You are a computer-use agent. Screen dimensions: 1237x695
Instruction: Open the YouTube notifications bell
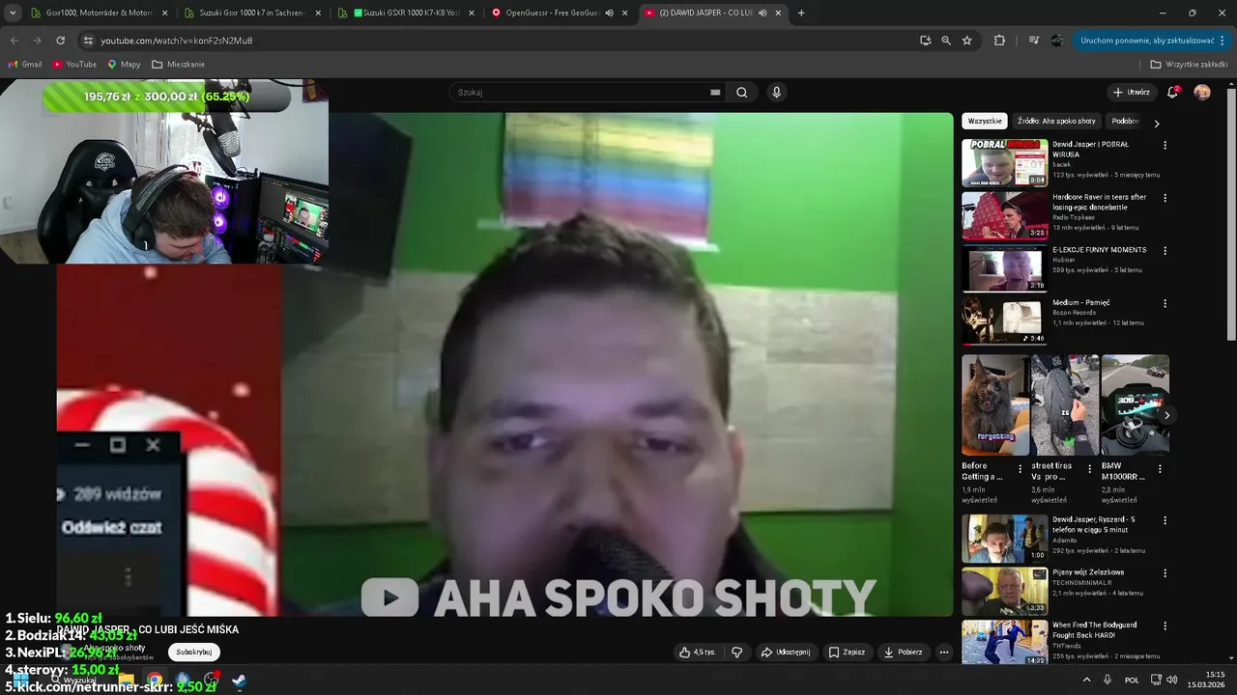1172,93
